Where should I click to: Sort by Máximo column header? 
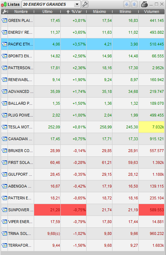[x=100, y=11]
